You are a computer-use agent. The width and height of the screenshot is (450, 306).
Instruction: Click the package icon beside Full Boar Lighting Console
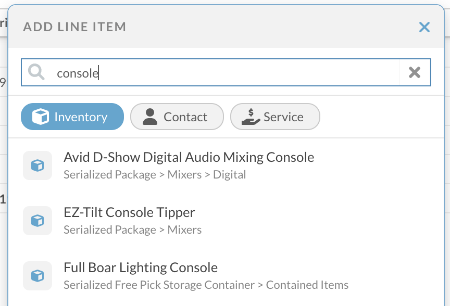coord(37,276)
